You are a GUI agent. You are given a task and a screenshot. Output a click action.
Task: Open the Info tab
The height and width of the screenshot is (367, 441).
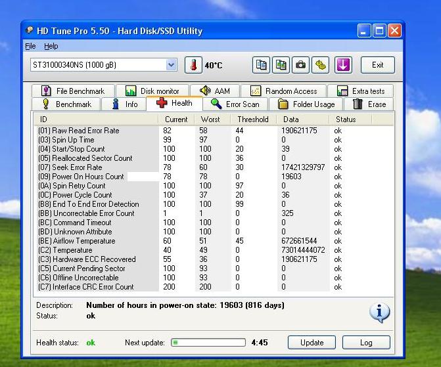pos(124,104)
